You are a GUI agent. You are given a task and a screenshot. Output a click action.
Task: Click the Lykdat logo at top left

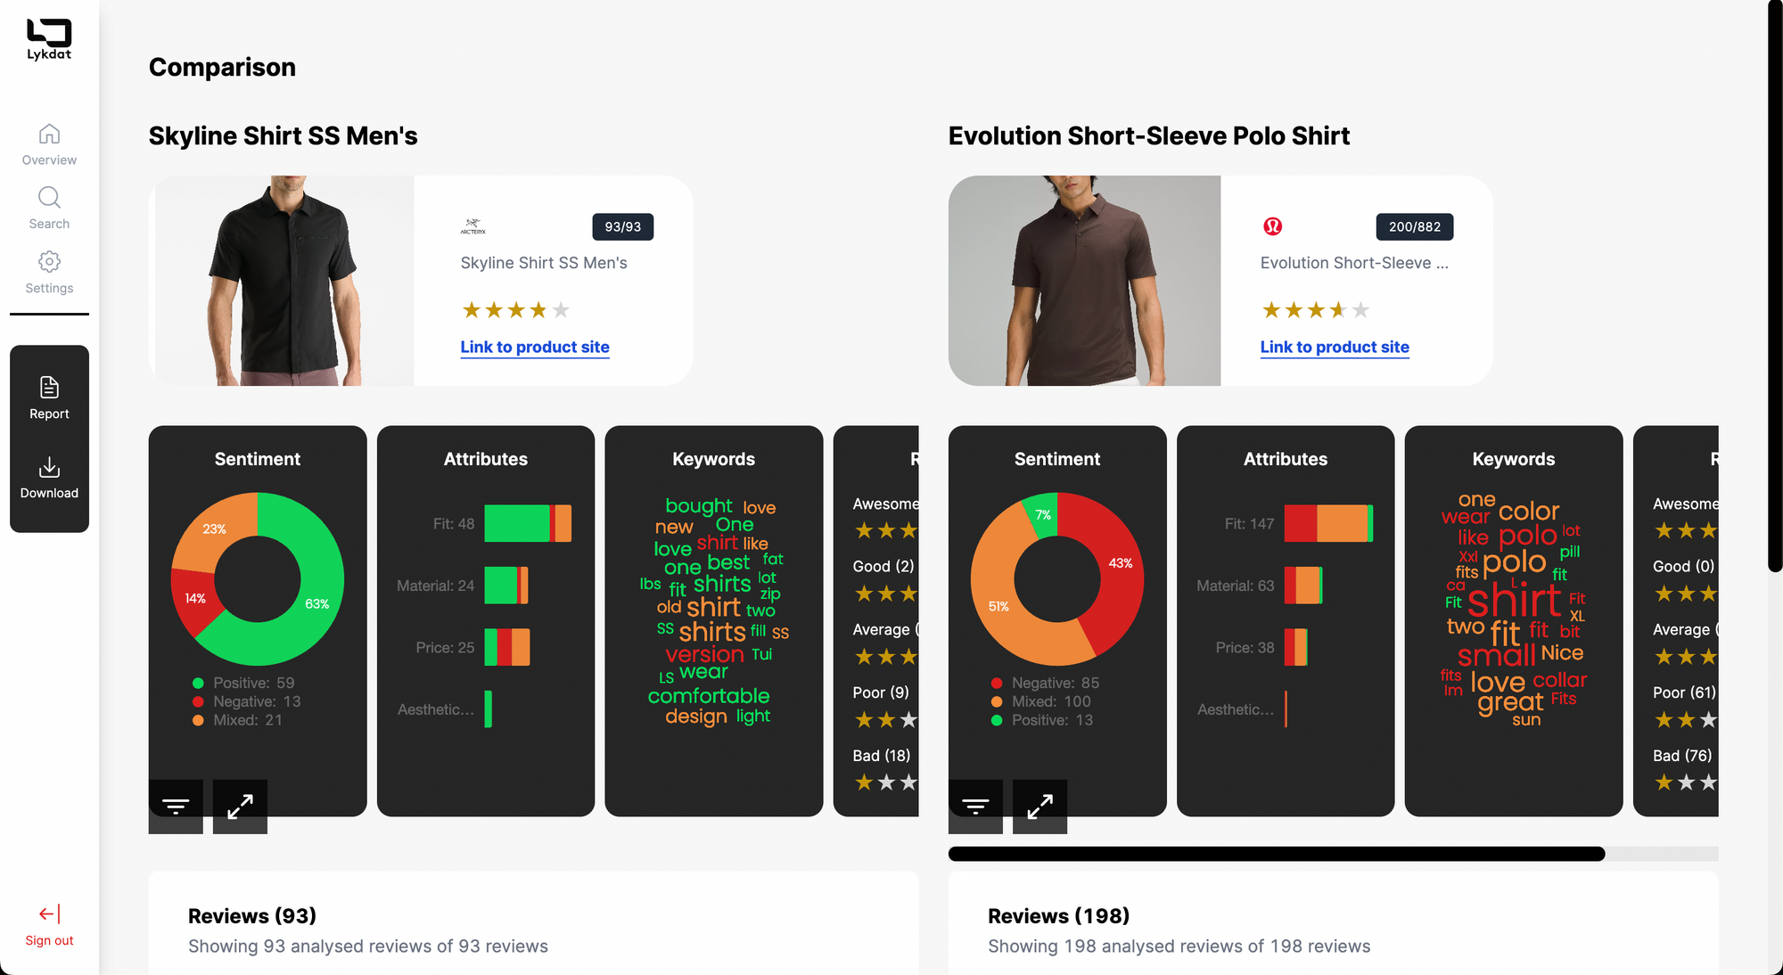click(48, 36)
